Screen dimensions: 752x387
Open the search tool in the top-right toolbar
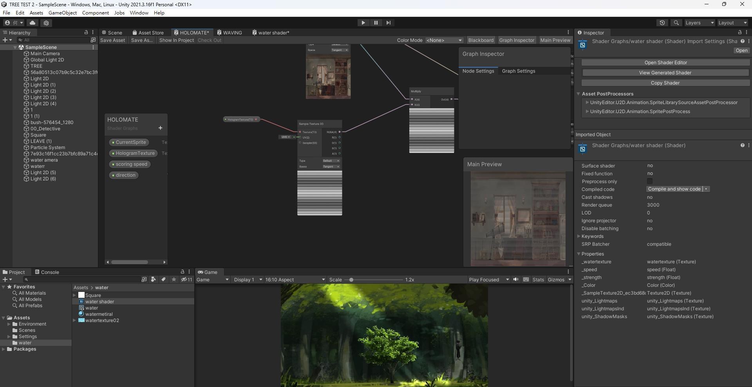tap(676, 23)
